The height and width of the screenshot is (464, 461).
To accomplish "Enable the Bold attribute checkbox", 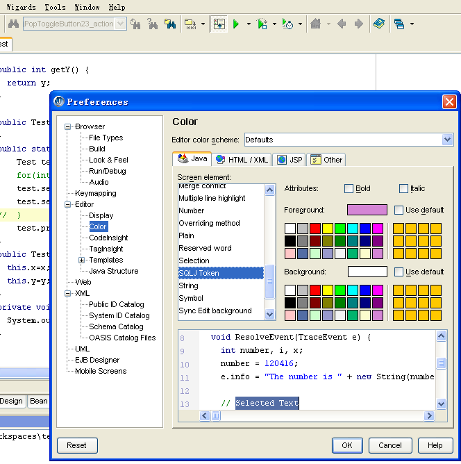I will [x=349, y=189].
